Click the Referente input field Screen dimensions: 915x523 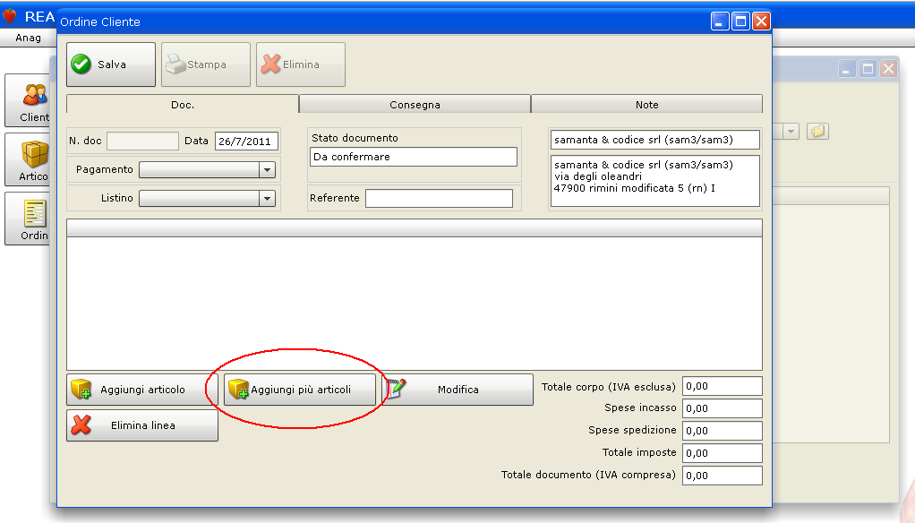(439, 198)
